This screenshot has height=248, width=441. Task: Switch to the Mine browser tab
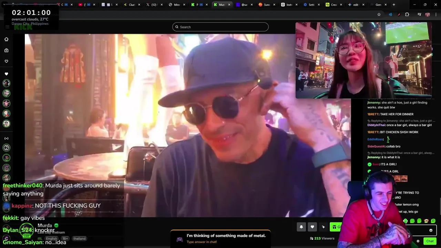coord(177,5)
